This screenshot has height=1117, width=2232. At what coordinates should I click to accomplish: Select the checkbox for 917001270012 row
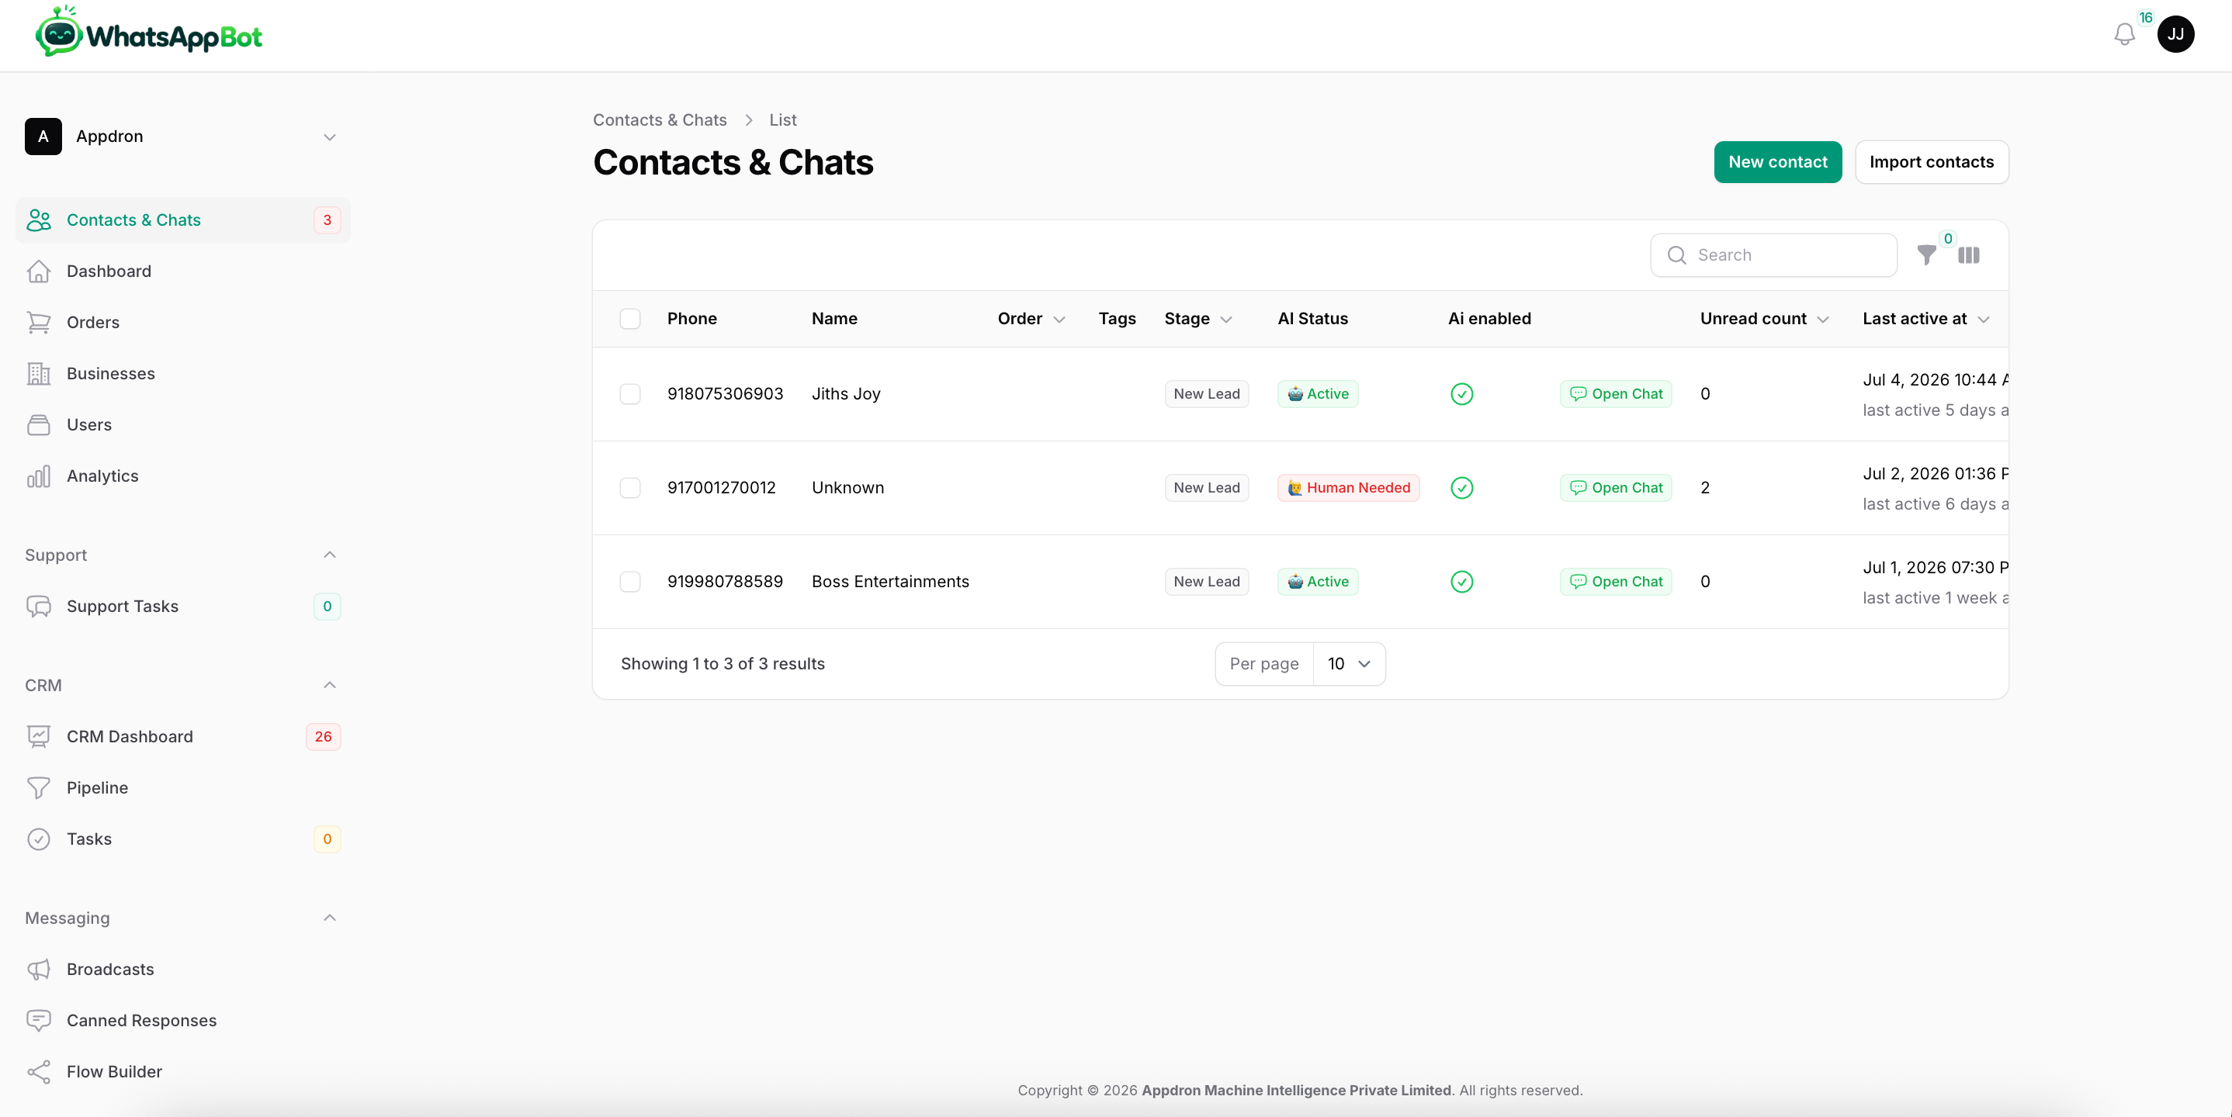[x=630, y=487]
